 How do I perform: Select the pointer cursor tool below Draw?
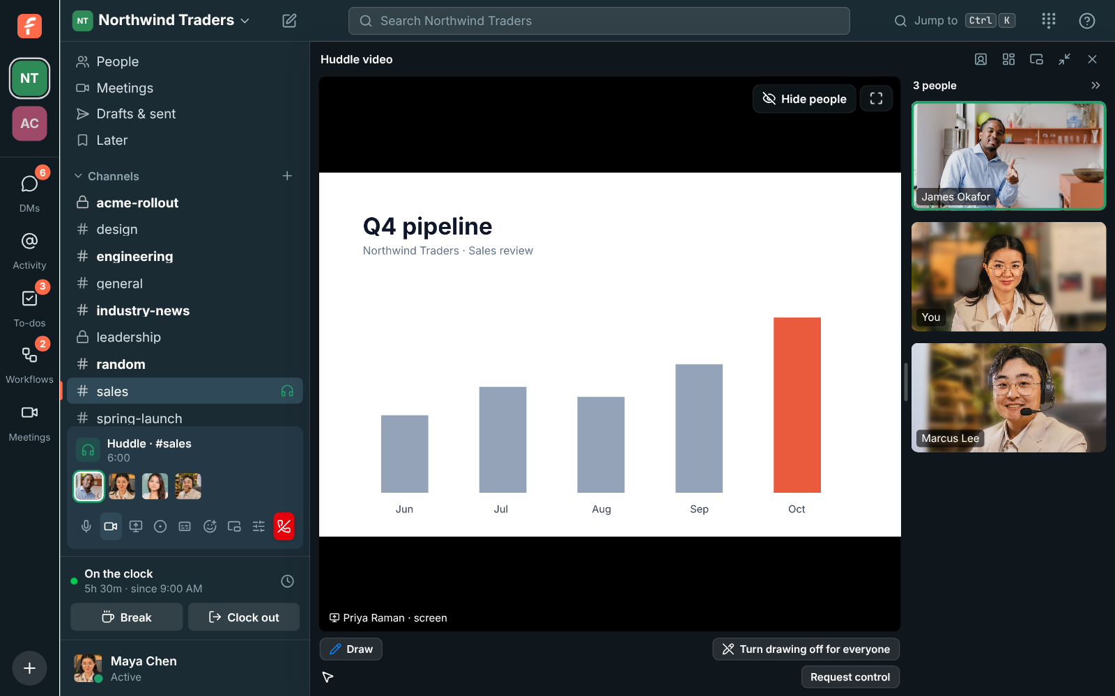tap(328, 677)
